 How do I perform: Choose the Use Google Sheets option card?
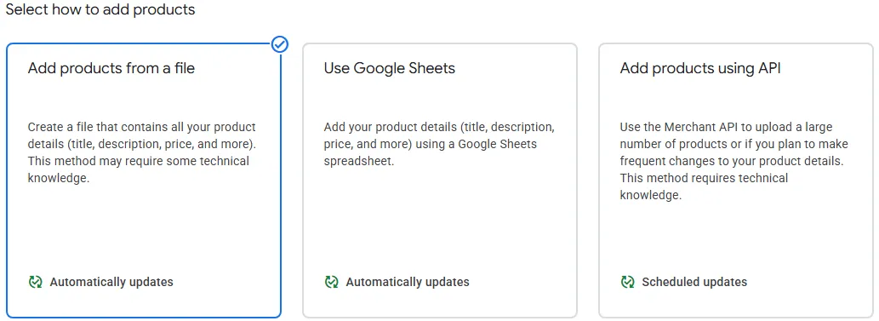tap(439, 181)
